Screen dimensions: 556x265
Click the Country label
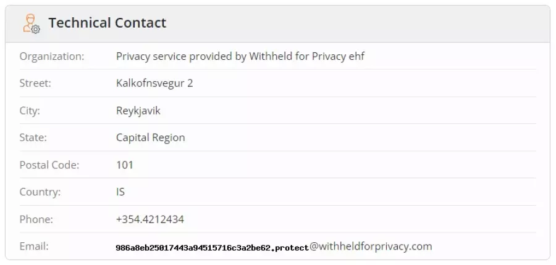tap(40, 192)
